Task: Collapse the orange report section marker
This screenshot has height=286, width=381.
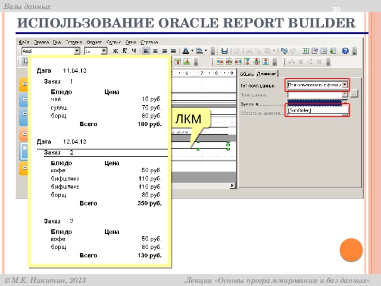Action: pos(24,133)
